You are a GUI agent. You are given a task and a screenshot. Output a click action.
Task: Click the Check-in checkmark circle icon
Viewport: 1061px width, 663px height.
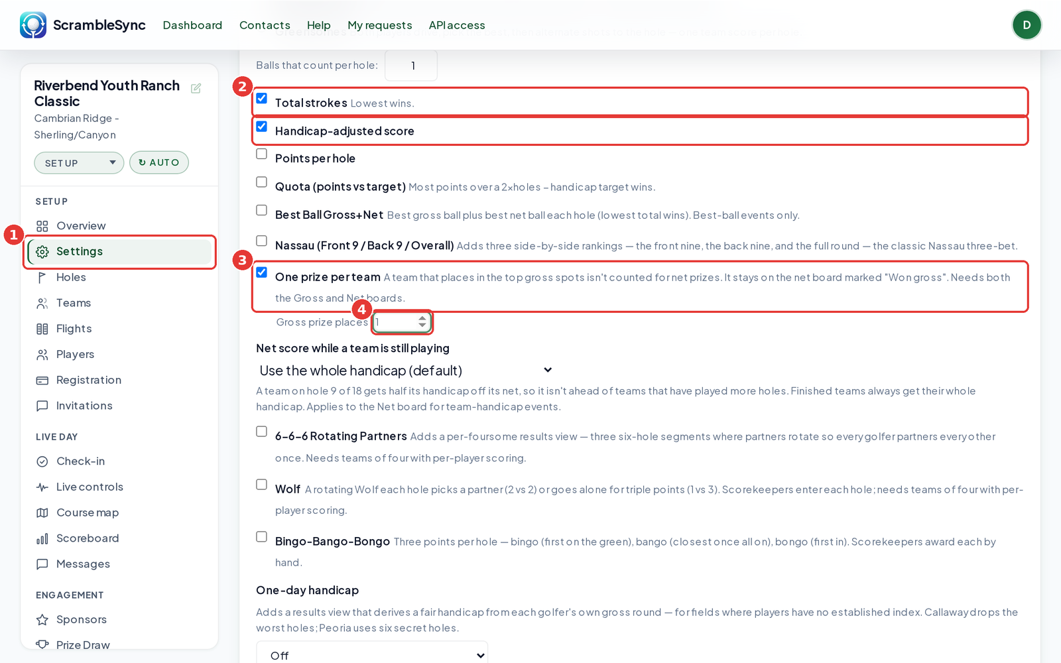(x=42, y=461)
